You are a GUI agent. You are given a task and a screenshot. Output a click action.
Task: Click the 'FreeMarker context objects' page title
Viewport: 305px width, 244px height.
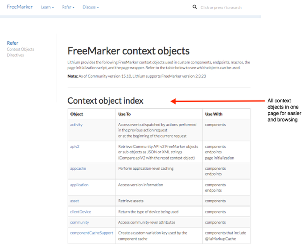128,51
